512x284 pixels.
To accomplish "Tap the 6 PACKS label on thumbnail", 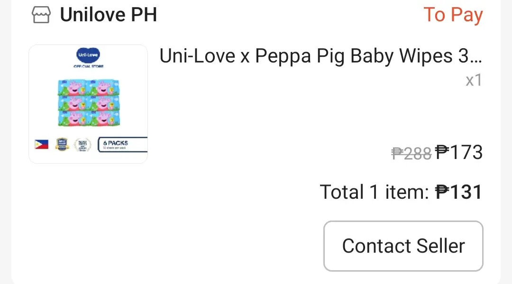I will coord(122,144).
